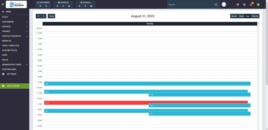
Task: Open the Filter By dropdown
Action: pyautogui.click(x=255, y=16)
